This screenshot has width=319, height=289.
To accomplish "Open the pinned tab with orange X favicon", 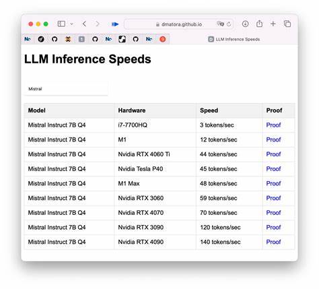I will (68, 39).
